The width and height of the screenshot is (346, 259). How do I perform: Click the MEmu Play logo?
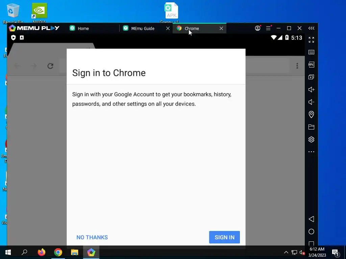(x=34, y=28)
